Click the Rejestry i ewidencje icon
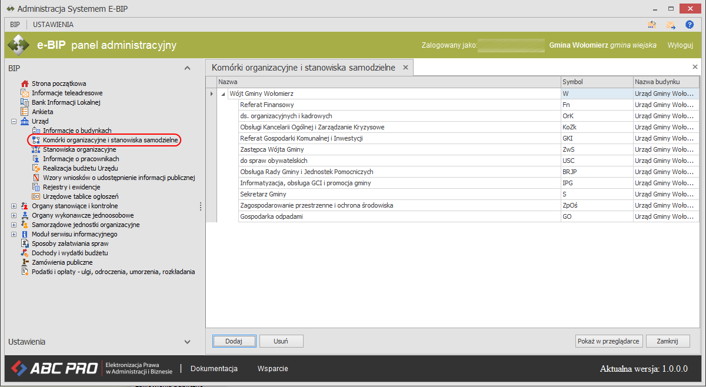Screen dimensions: 706x387 click(x=36, y=187)
